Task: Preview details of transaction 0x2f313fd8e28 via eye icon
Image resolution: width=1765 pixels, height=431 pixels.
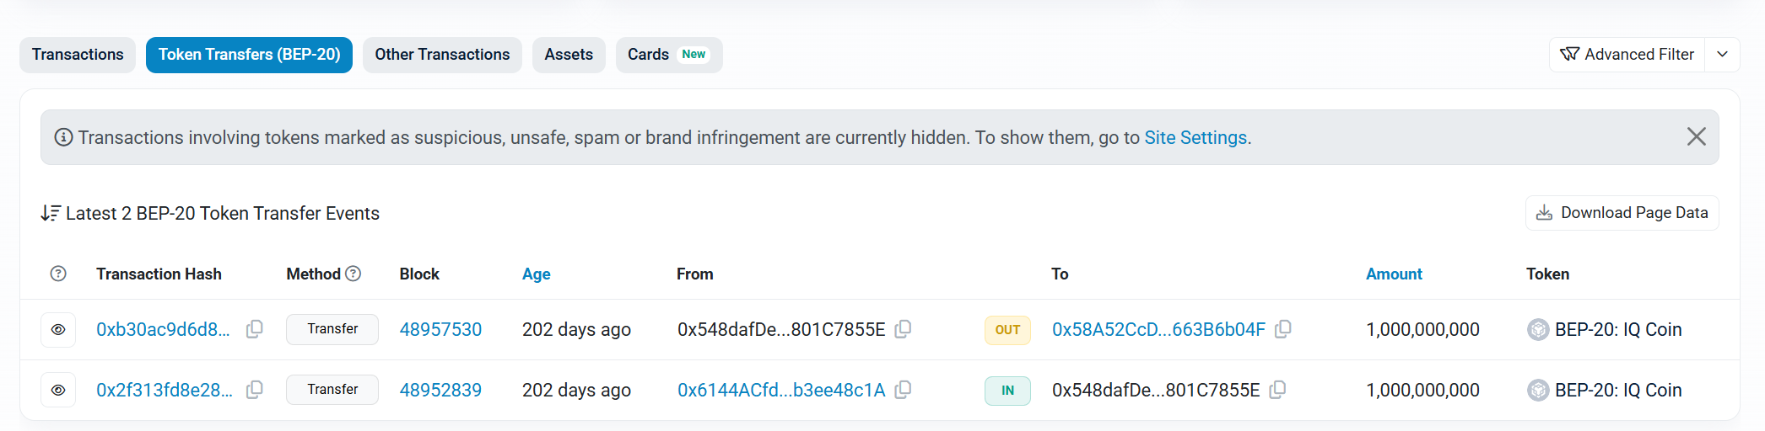Action: (x=58, y=391)
